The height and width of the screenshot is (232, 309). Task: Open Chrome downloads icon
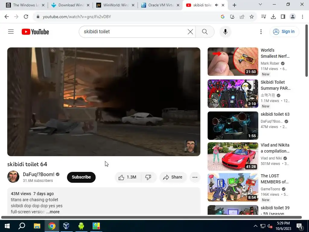(x=273, y=17)
